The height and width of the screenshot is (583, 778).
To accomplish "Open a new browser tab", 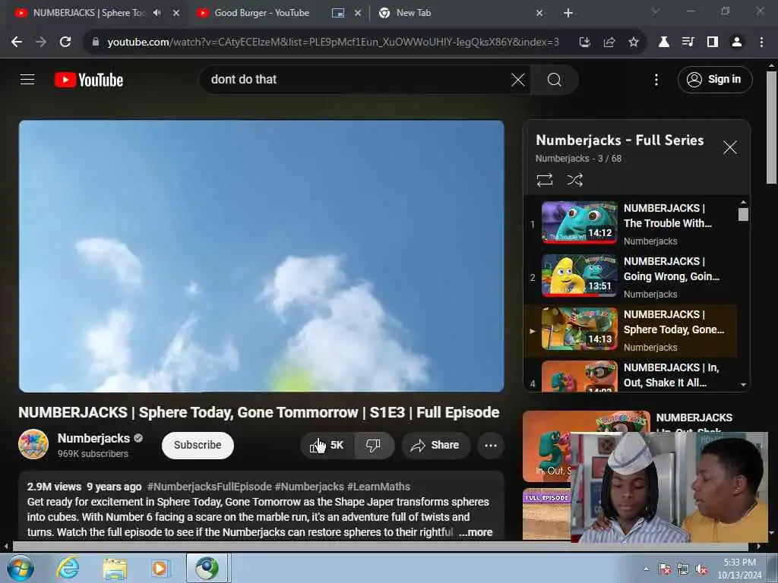I will tap(568, 13).
